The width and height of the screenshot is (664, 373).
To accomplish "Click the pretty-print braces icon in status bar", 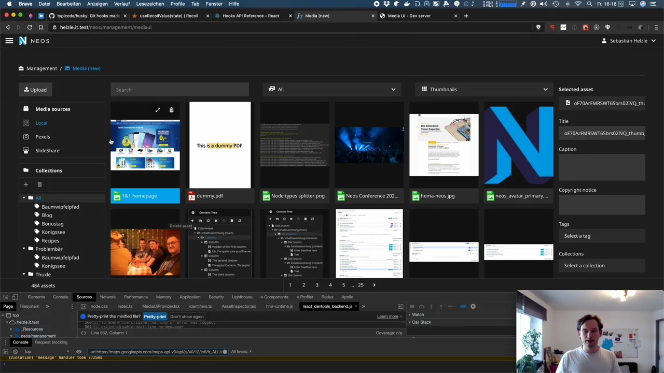I will click(x=83, y=333).
